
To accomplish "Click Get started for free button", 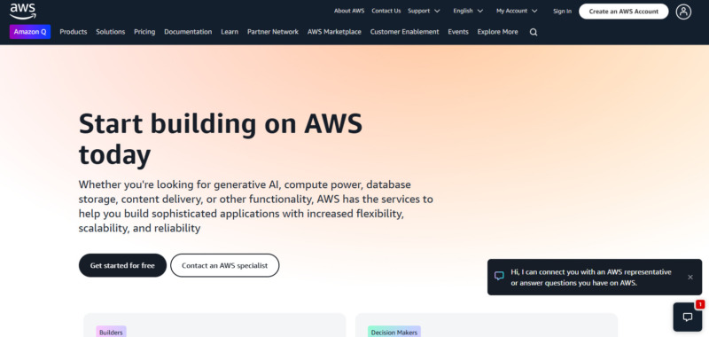I will pos(122,265).
